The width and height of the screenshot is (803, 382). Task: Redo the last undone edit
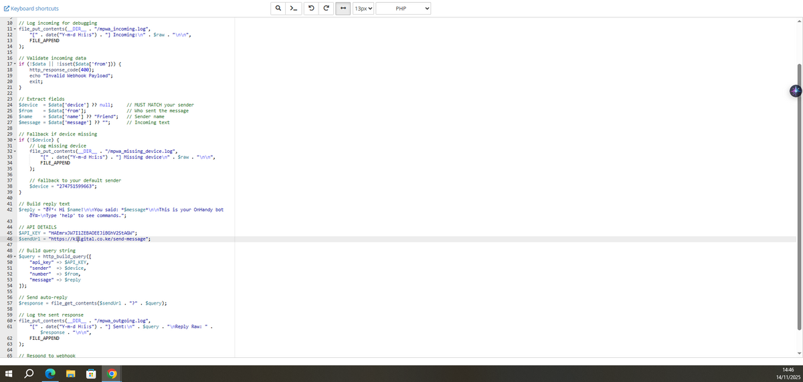click(x=326, y=9)
